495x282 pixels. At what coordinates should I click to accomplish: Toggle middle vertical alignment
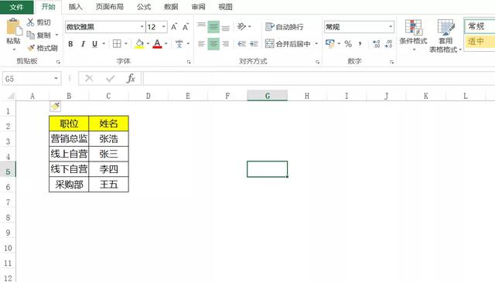[213, 27]
